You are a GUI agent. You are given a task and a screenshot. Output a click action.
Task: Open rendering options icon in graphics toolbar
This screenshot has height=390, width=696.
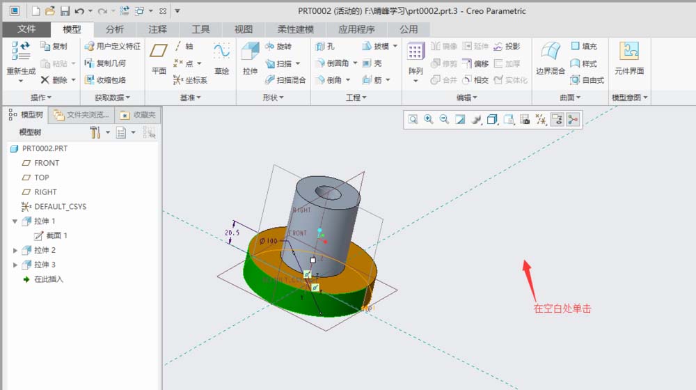[x=476, y=119]
